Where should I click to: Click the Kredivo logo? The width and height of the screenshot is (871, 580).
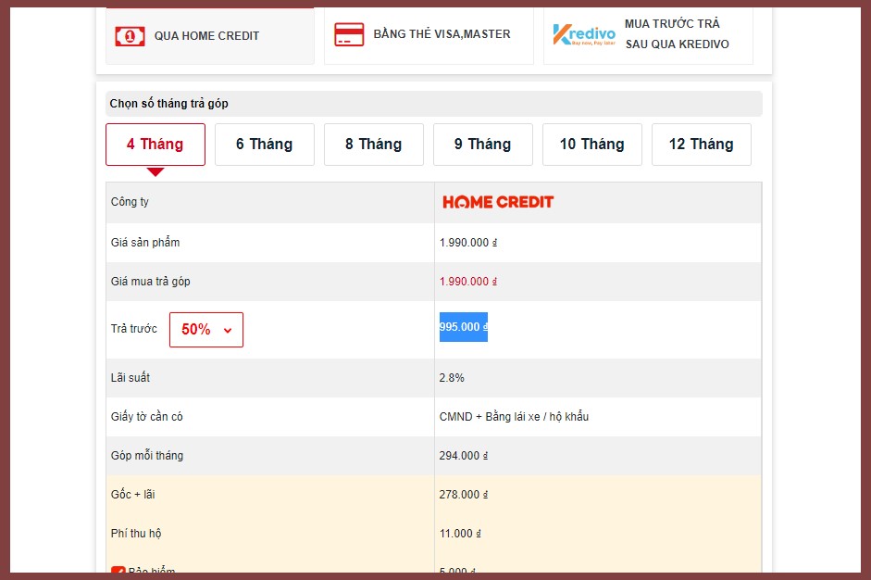pyautogui.click(x=584, y=34)
